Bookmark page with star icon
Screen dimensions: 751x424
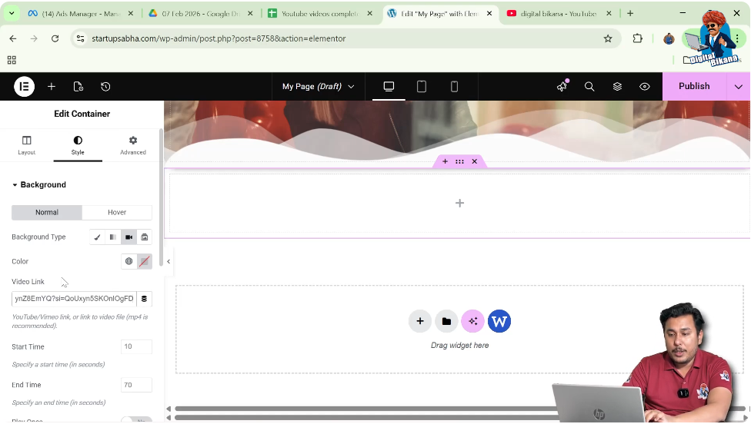(608, 38)
